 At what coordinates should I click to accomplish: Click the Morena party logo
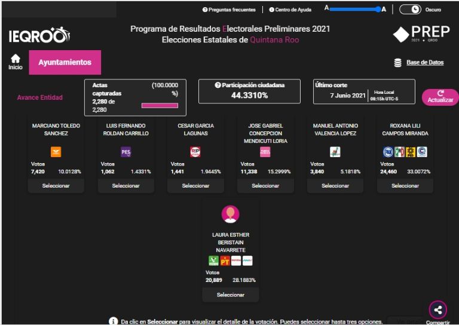pos(236,260)
